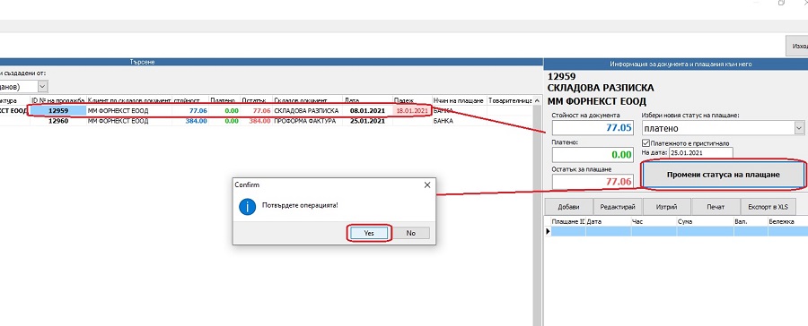Sort by ID № на продажба header
Screen dimensions: 808x326
(x=58, y=100)
